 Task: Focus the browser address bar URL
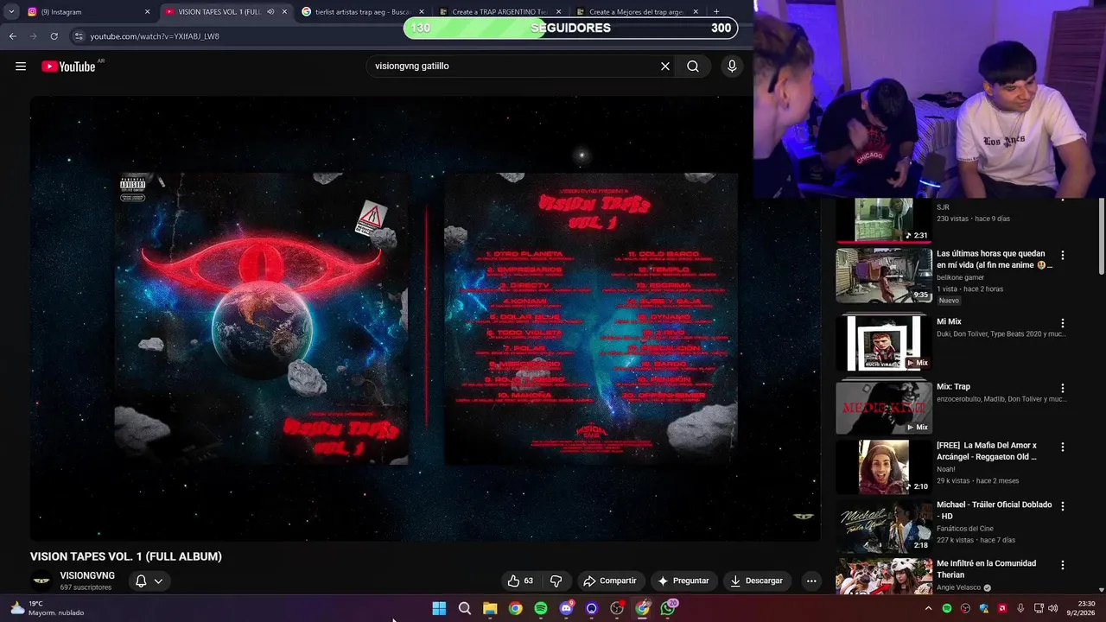point(155,36)
